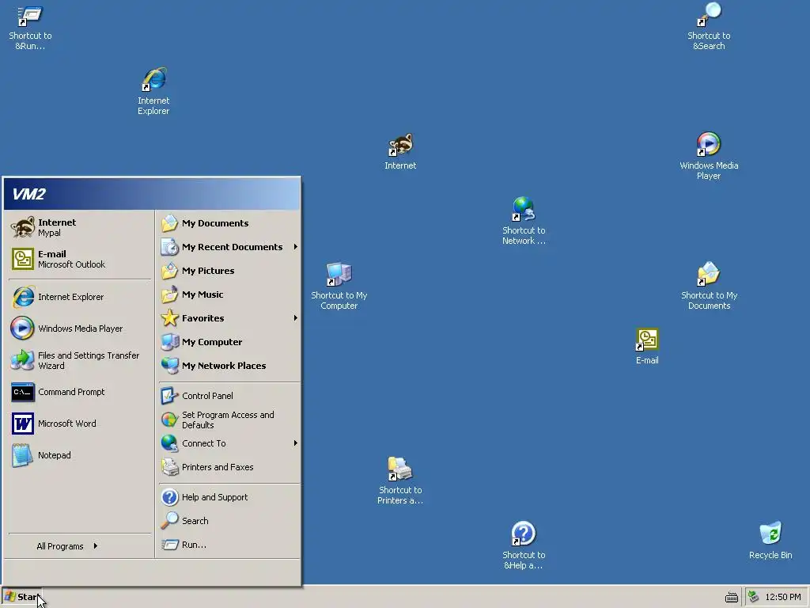810x608 pixels.
Task: Click the Microsoft Word label
Action: click(66, 424)
